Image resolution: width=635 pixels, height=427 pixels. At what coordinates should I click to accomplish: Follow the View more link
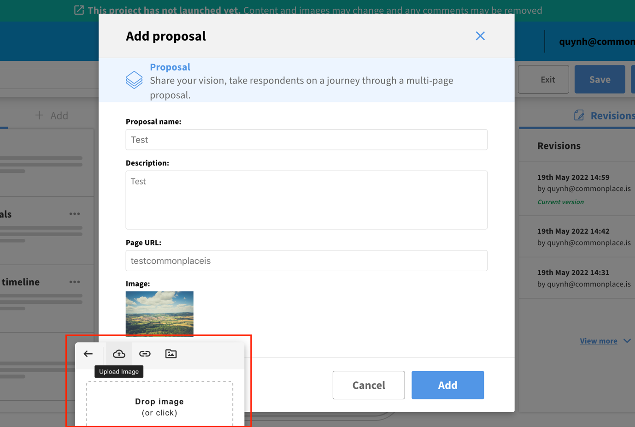coord(599,341)
